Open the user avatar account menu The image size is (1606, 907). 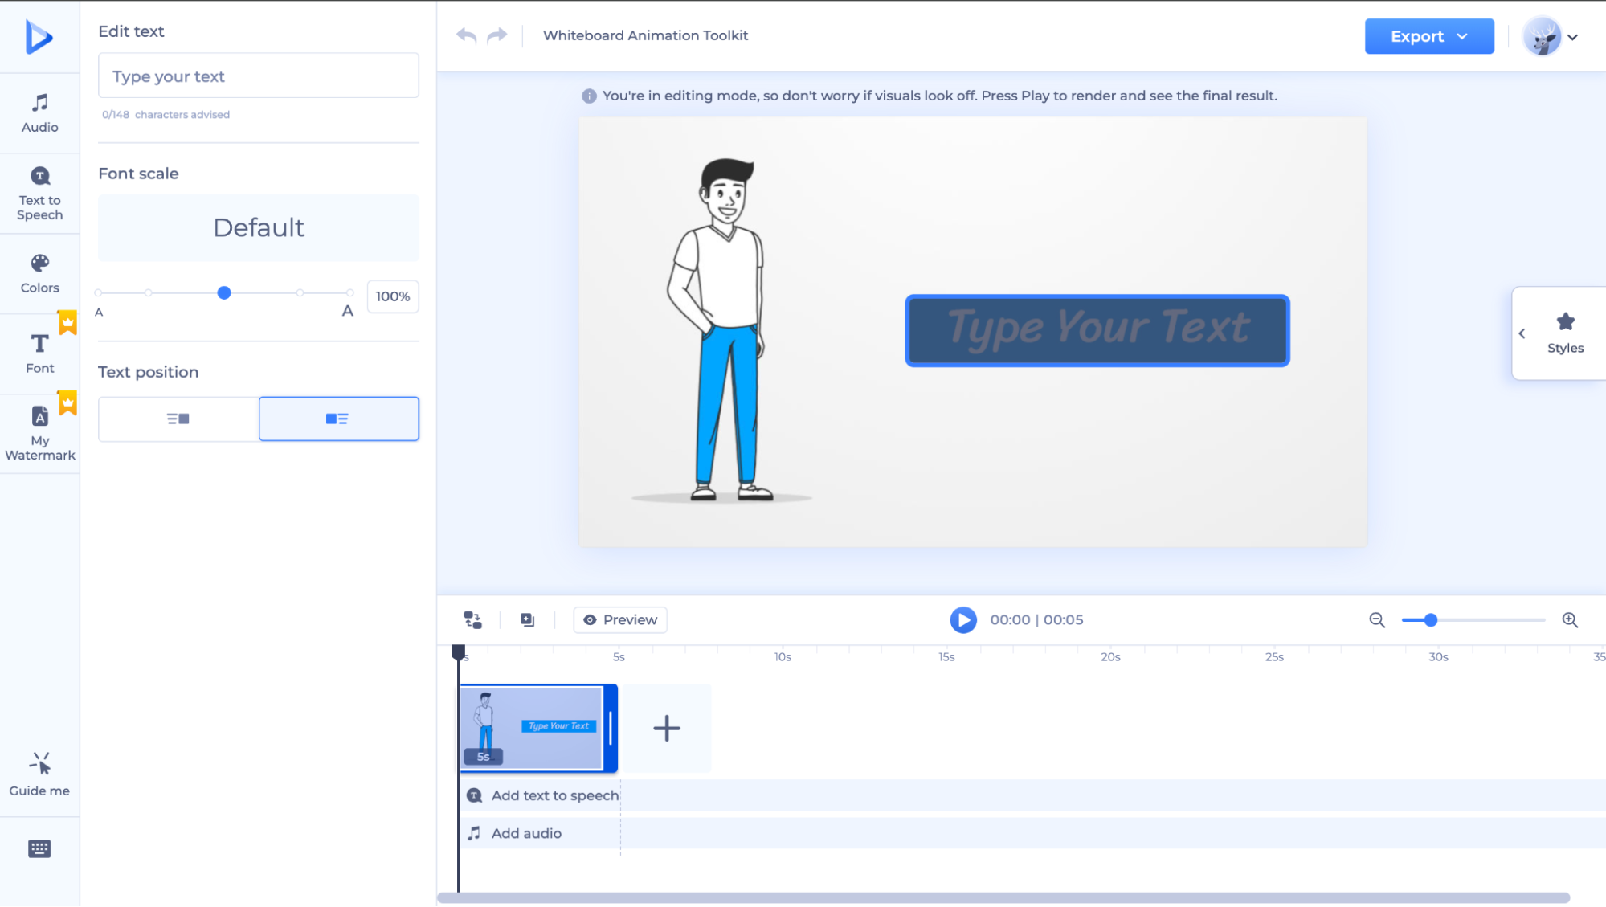point(1551,36)
